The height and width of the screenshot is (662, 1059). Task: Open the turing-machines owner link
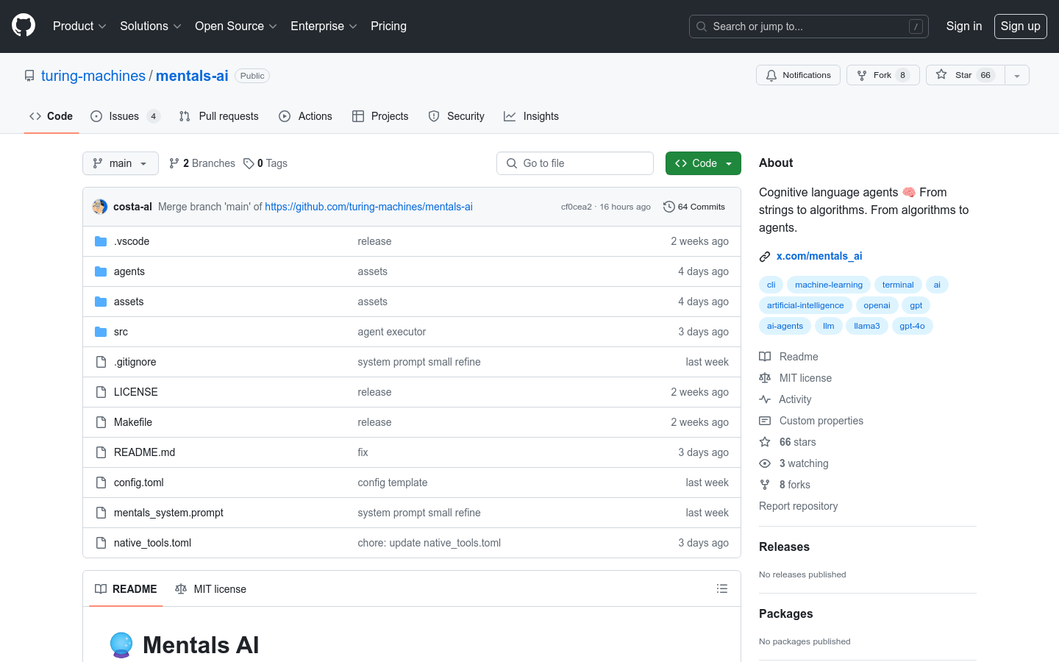pyautogui.click(x=93, y=76)
